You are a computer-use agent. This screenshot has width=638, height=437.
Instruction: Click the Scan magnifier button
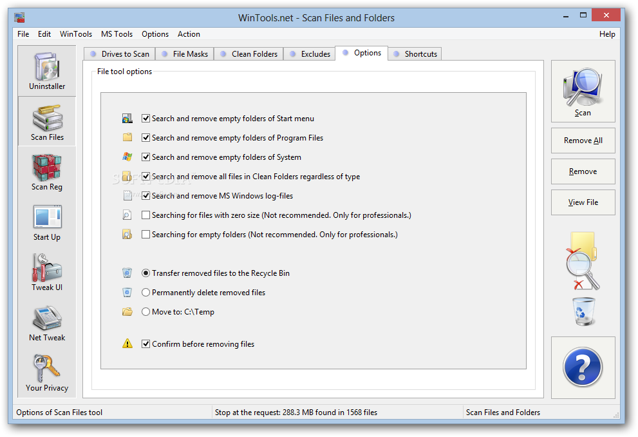pos(583,92)
